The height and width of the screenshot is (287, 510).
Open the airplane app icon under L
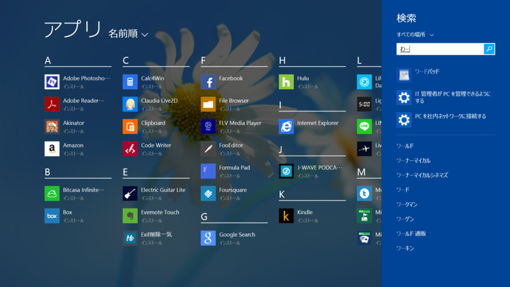[x=364, y=149]
